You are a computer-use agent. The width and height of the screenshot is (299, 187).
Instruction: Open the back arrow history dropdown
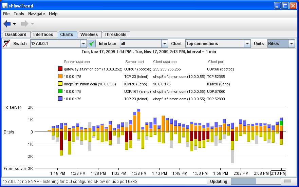point(14,24)
